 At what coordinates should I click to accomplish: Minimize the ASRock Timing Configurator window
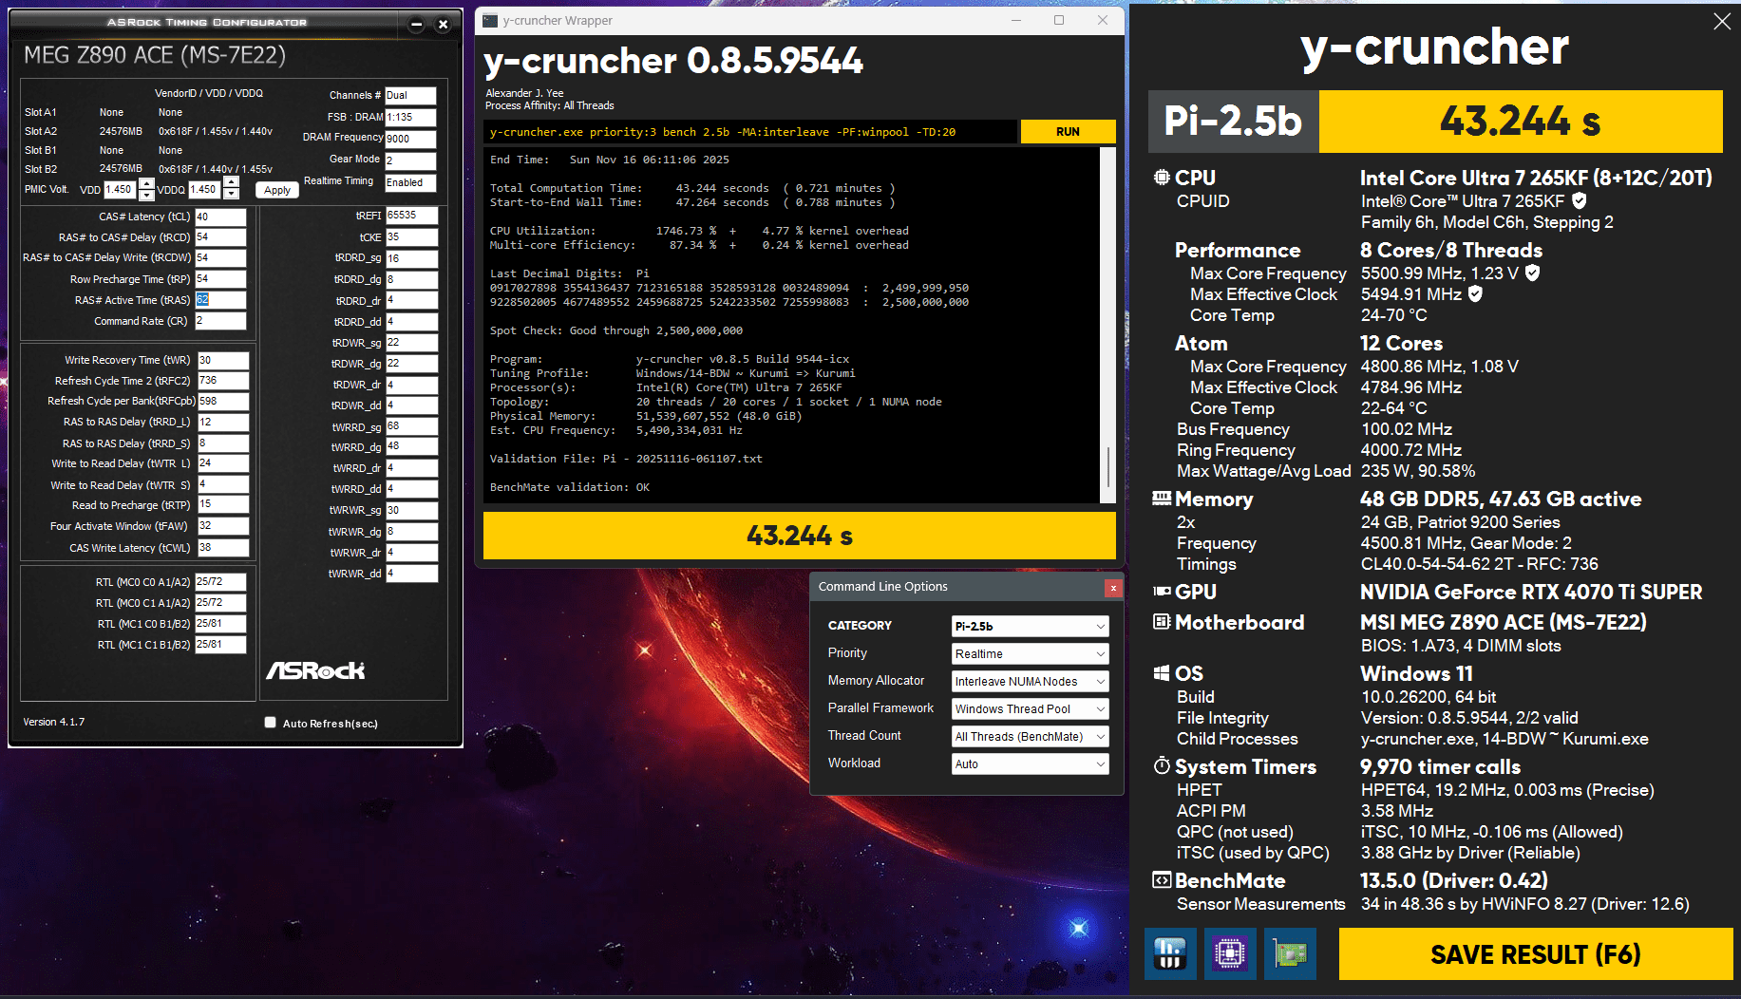(416, 25)
